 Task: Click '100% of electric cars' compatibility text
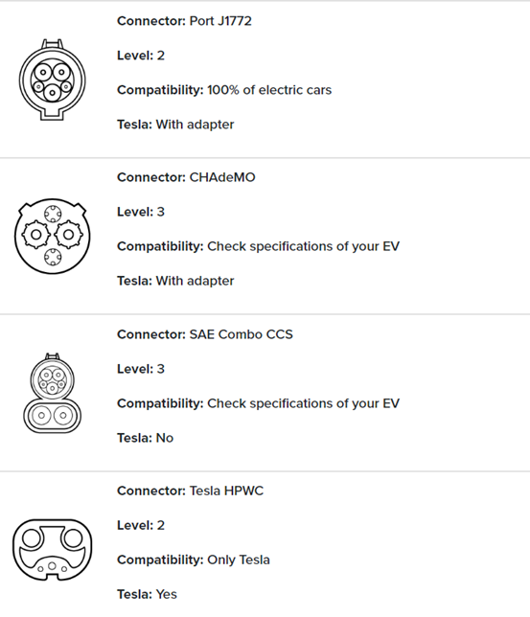pyautogui.click(x=269, y=90)
